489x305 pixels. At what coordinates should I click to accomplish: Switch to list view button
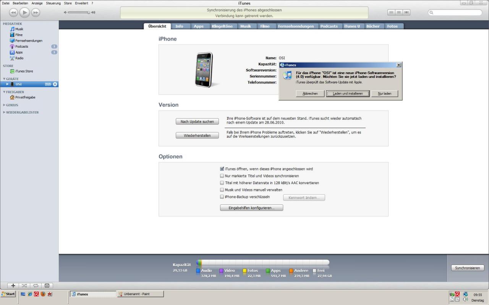(x=392, y=13)
